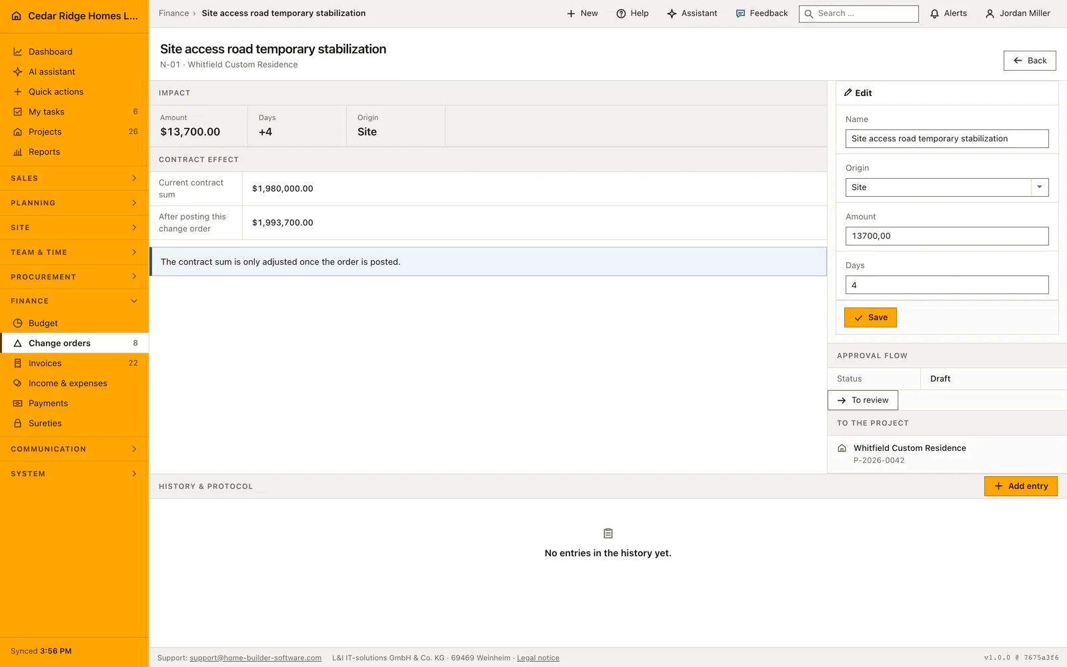This screenshot has width=1067, height=667.
Task: Open Whitfield Custom Residence project link
Action: pyautogui.click(x=910, y=448)
